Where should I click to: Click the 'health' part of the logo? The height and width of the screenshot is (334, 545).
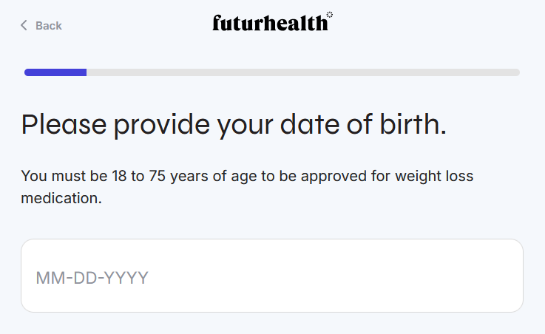297,23
